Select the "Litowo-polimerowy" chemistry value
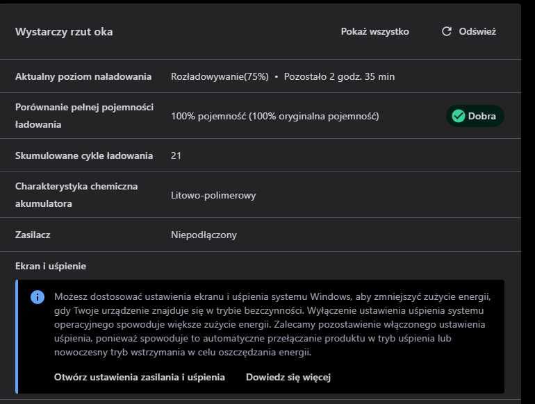 pos(213,195)
